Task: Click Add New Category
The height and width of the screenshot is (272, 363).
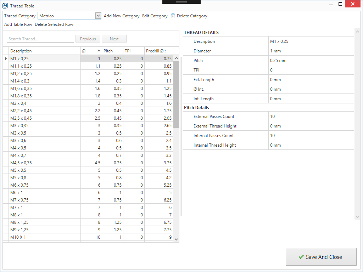Action: [x=122, y=16]
